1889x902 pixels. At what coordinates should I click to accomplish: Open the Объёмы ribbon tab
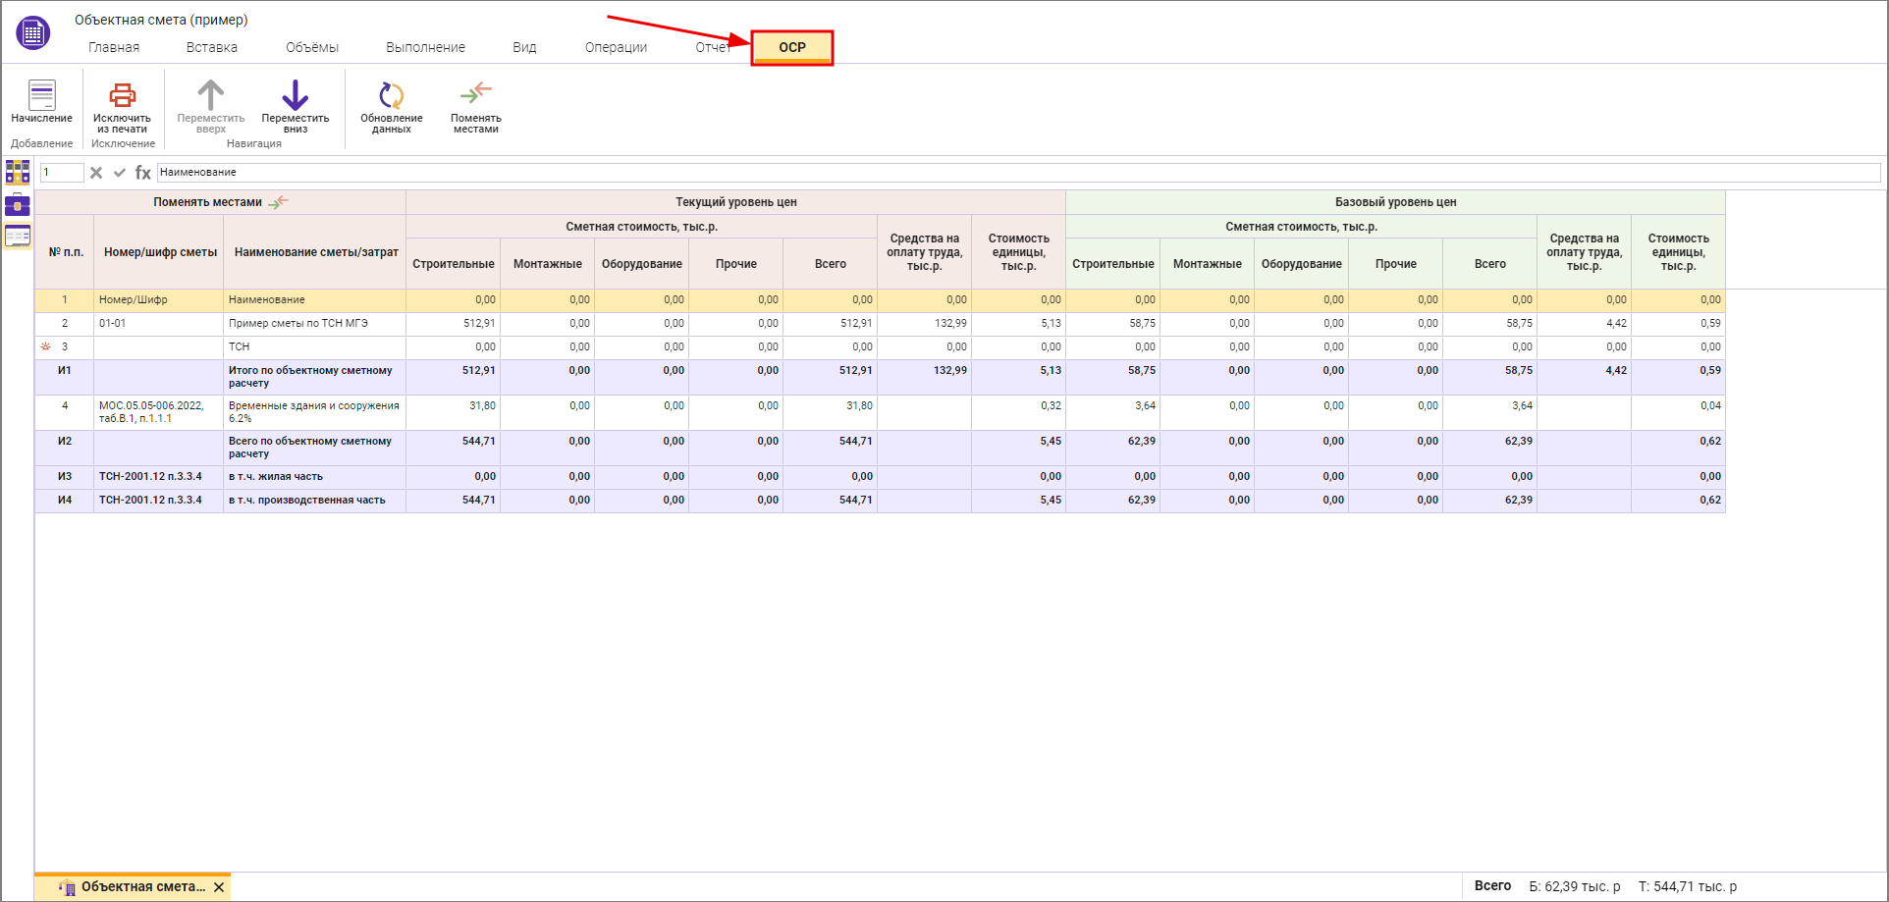click(x=312, y=47)
